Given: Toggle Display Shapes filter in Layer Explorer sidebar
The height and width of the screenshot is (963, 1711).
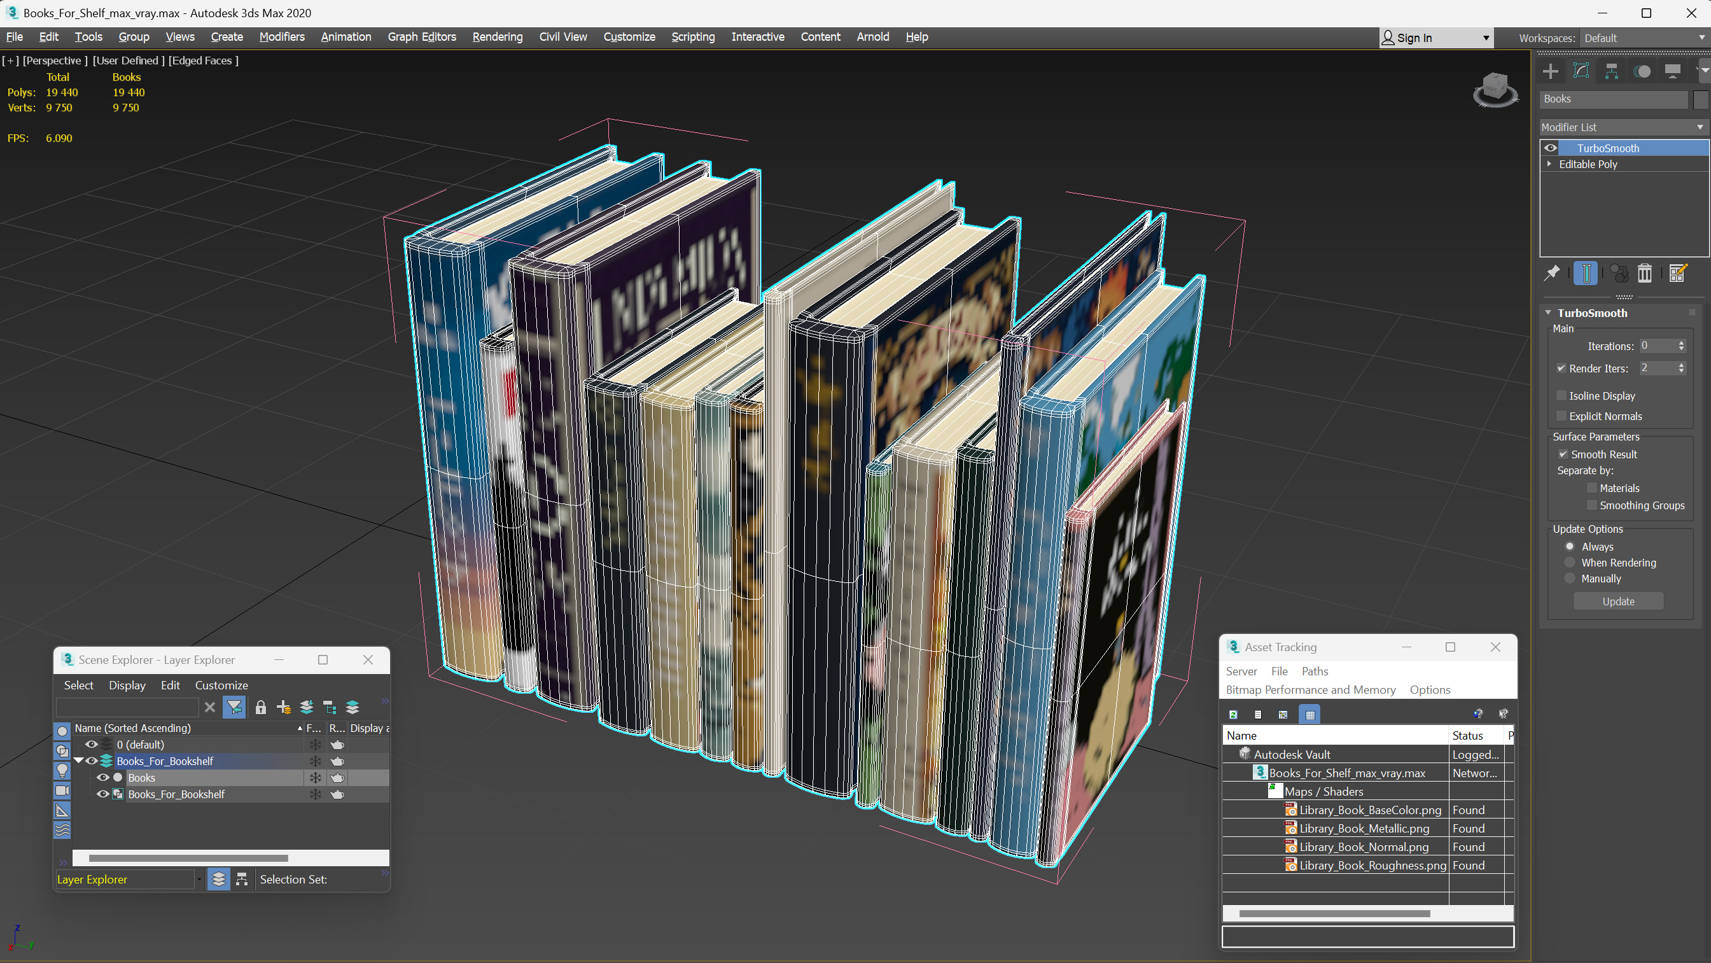Looking at the screenshot, I should (x=62, y=751).
